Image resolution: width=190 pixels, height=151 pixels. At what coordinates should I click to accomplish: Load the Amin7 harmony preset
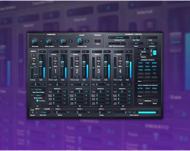point(141,63)
